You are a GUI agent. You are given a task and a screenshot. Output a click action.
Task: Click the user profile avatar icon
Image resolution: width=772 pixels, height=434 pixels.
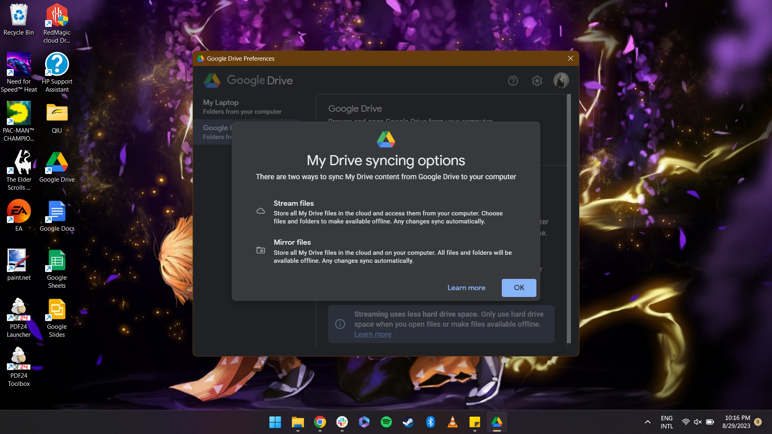(561, 80)
